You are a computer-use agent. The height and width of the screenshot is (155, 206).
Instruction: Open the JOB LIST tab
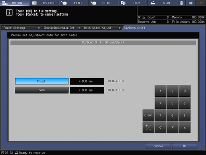point(44,3)
